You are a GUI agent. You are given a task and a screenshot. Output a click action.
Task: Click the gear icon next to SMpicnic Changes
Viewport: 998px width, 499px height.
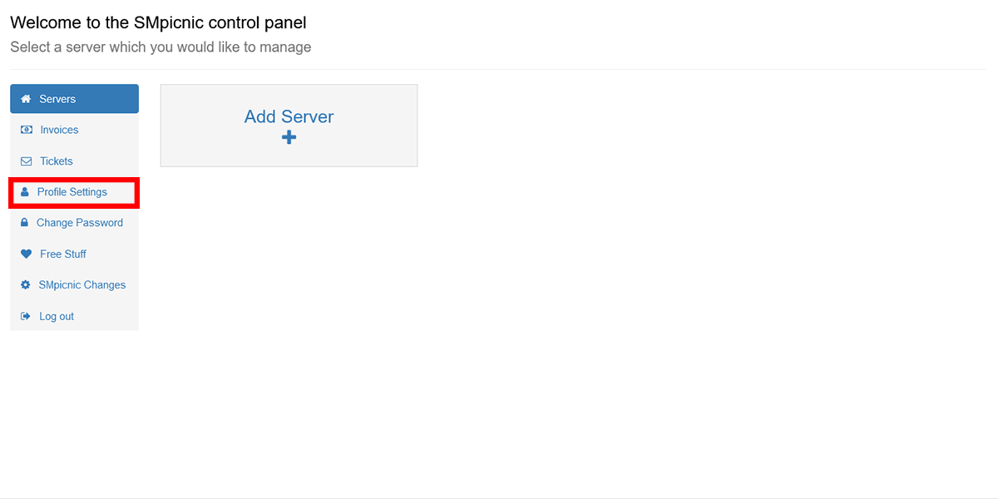pyautogui.click(x=25, y=284)
